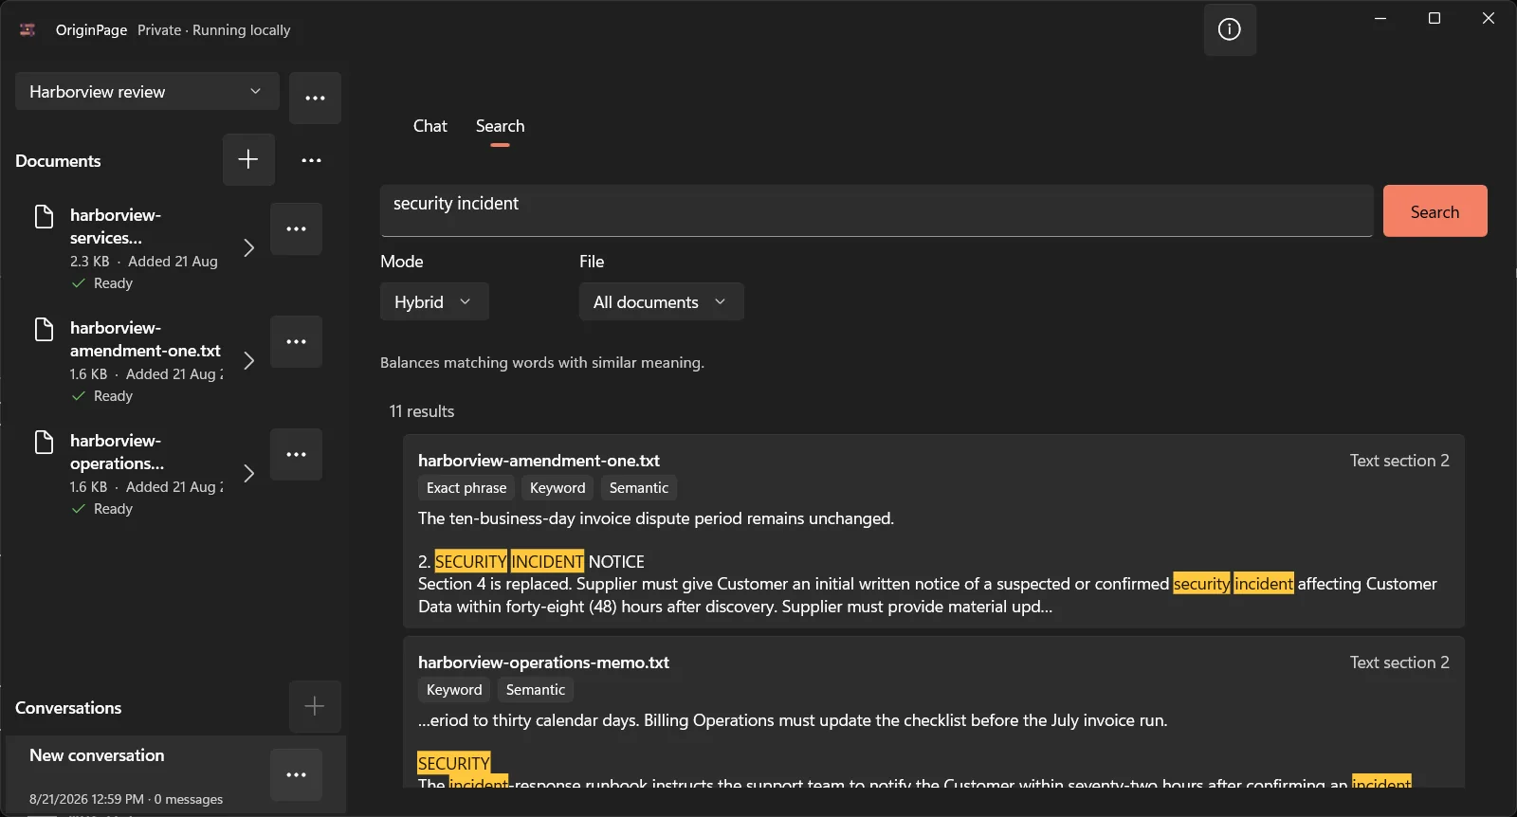This screenshot has height=817, width=1517.
Task: Click file icon of harborview-amendment-one.txt
Action: coord(44,329)
